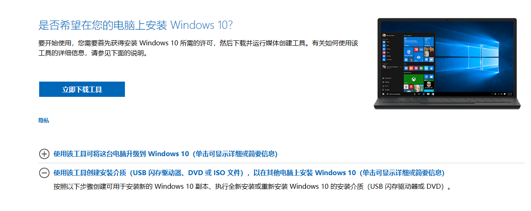The width and height of the screenshot is (531, 211).
Task: Click the user avatar atop the laptop Start menu
Action: click(384, 35)
